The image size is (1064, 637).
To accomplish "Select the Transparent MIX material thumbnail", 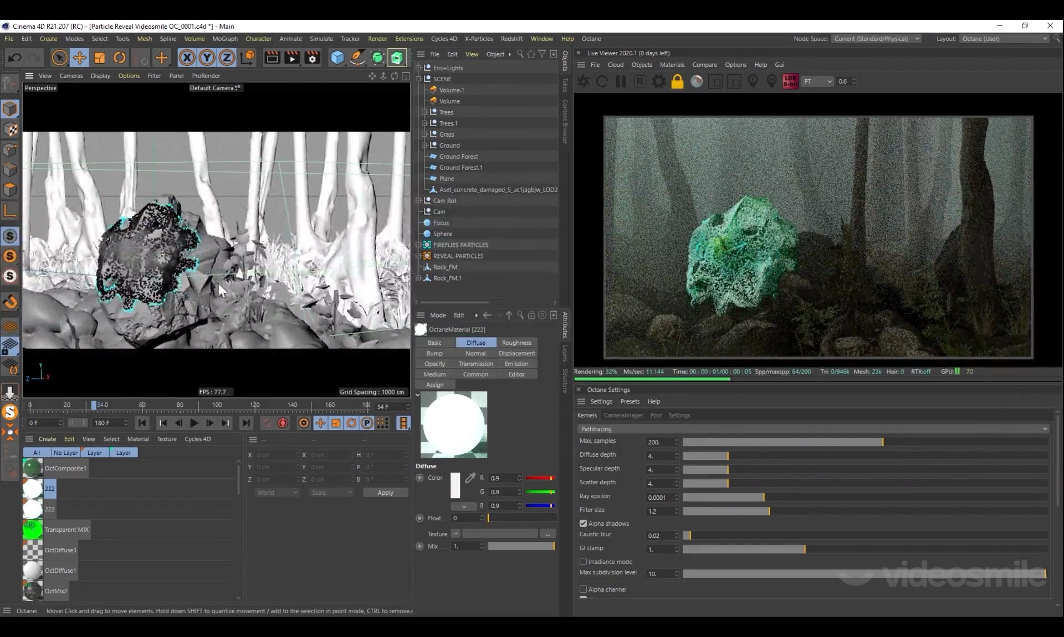I will [33, 530].
